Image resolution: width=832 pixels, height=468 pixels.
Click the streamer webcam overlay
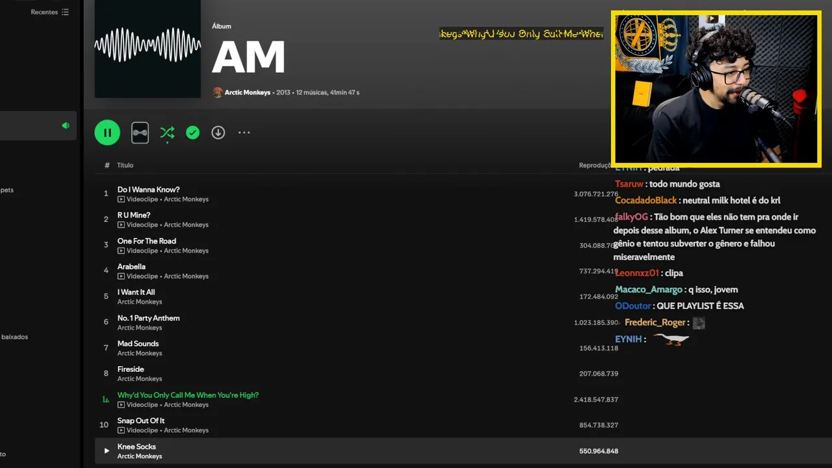(716, 89)
